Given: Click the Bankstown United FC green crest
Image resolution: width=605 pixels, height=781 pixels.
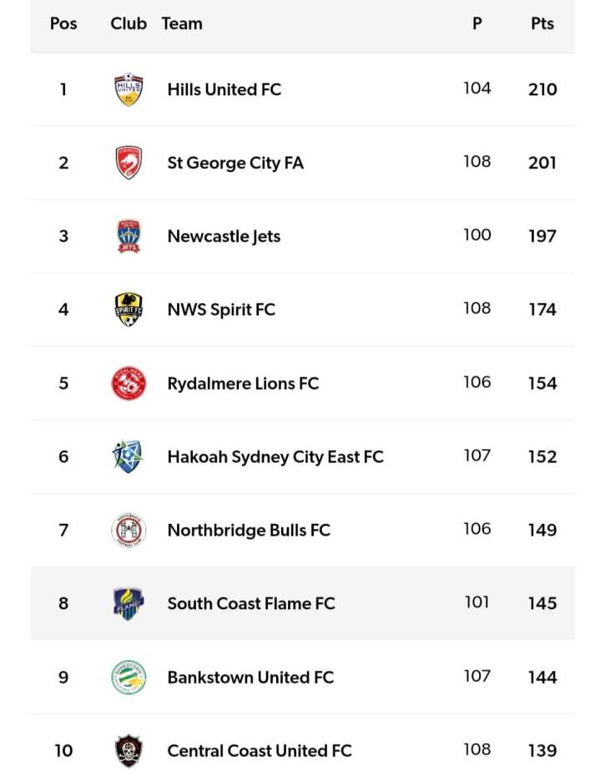Looking at the screenshot, I should [129, 677].
